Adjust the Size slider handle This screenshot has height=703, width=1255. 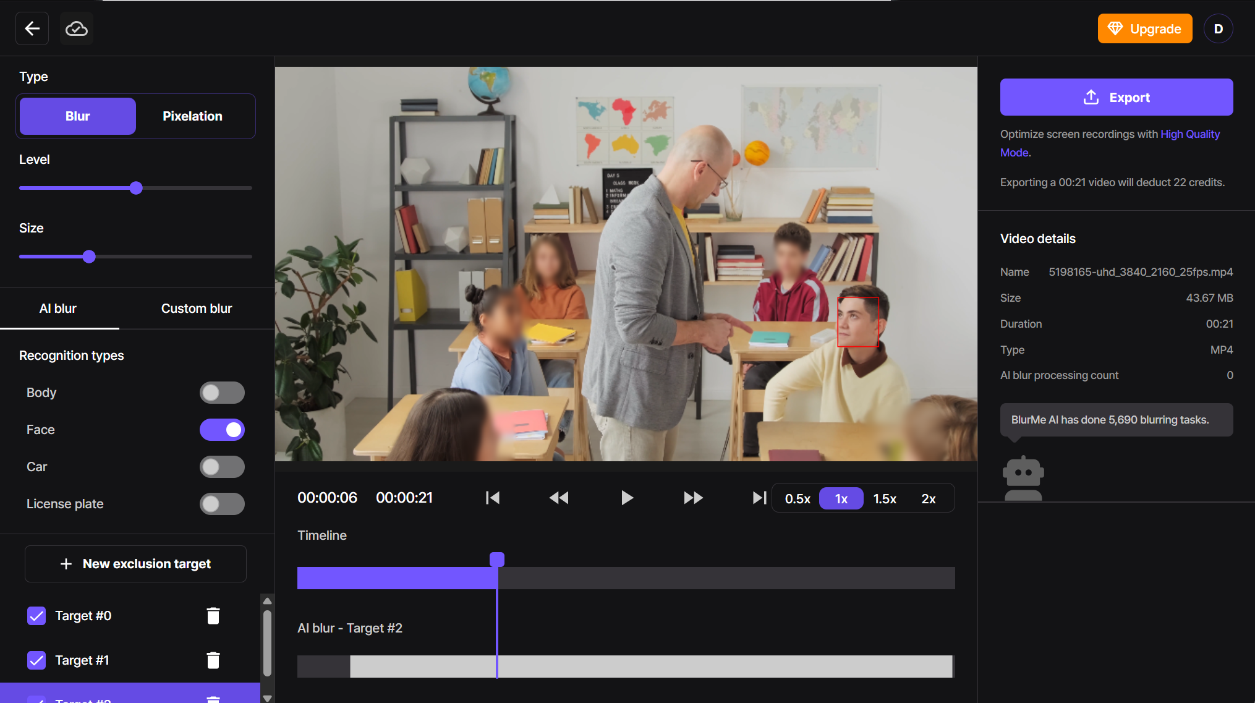(x=89, y=257)
